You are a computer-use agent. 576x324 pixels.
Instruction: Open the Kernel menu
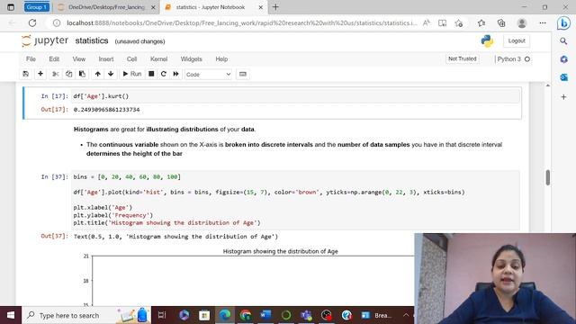coord(158,59)
